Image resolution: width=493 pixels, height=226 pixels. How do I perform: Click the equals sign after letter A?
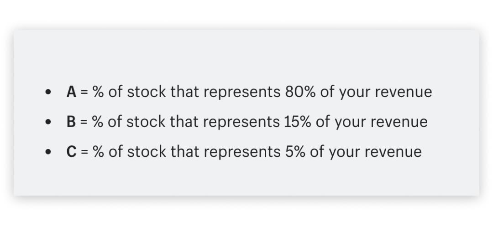(84, 92)
